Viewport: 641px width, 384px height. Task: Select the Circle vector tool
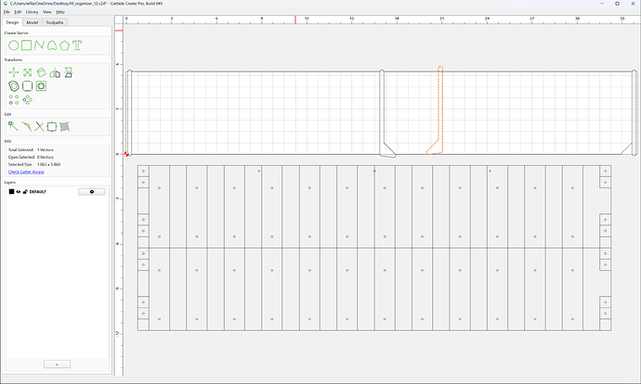click(x=14, y=45)
